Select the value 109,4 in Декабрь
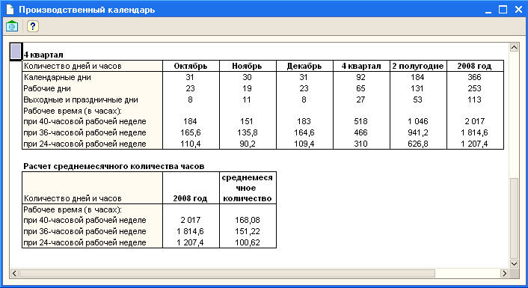This screenshot has width=528, height=288. (304, 144)
